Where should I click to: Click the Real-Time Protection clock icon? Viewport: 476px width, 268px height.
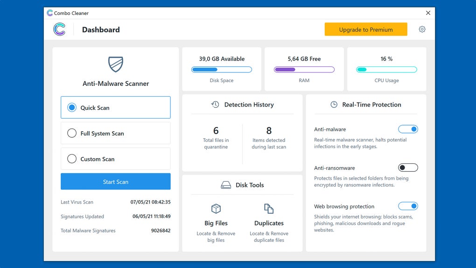pyautogui.click(x=334, y=105)
